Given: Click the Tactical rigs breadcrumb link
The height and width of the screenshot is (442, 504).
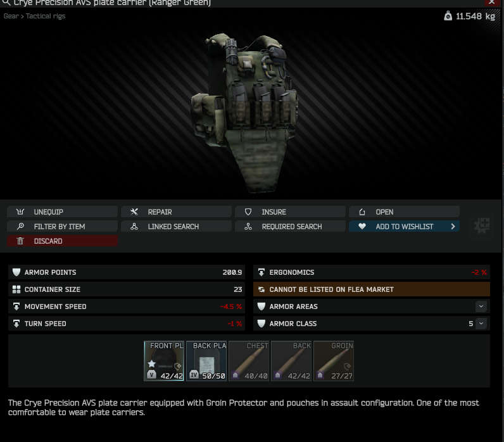Looking at the screenshot, I should pyautogui.click(x=46, y=16).
